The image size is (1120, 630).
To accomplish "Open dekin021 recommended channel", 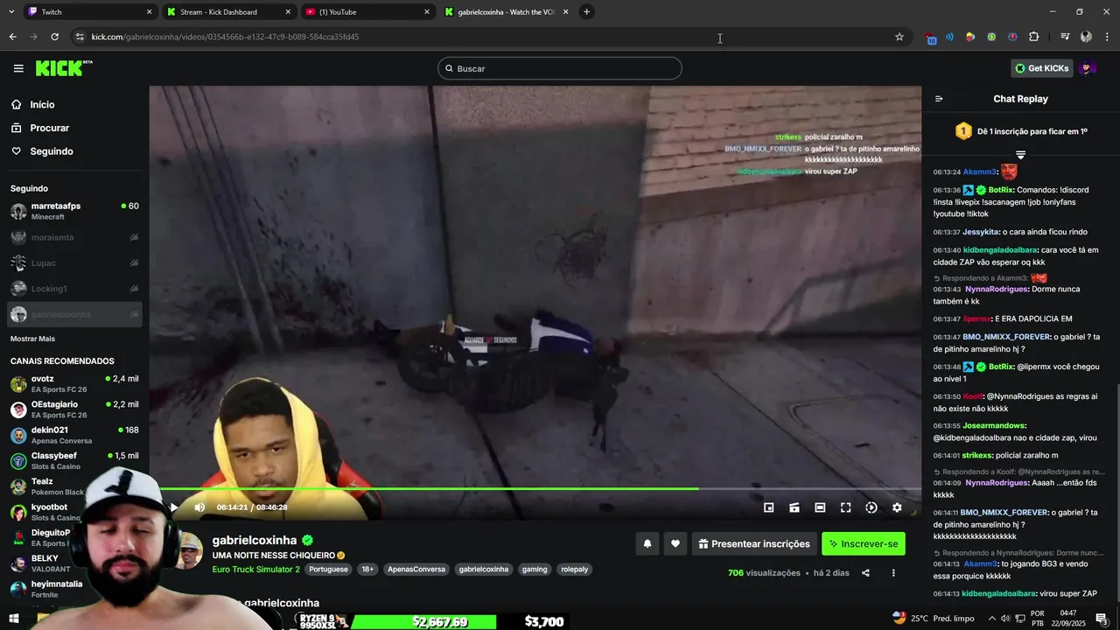I will coord(74,435).
